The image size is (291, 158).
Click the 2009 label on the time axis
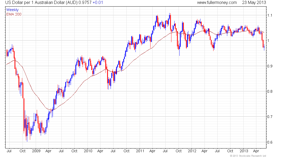tap(36, 151)
